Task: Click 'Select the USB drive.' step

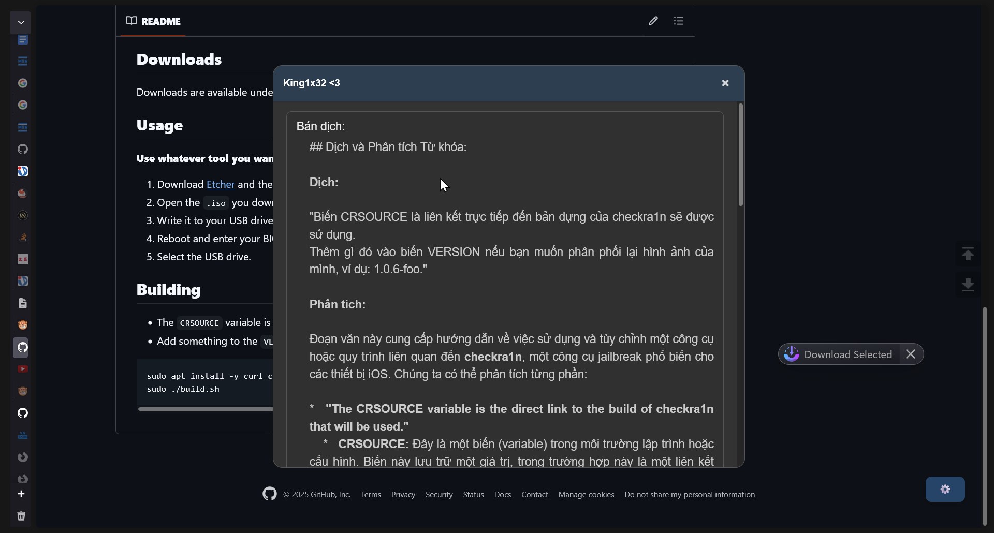Action: [x=204, y=257]
